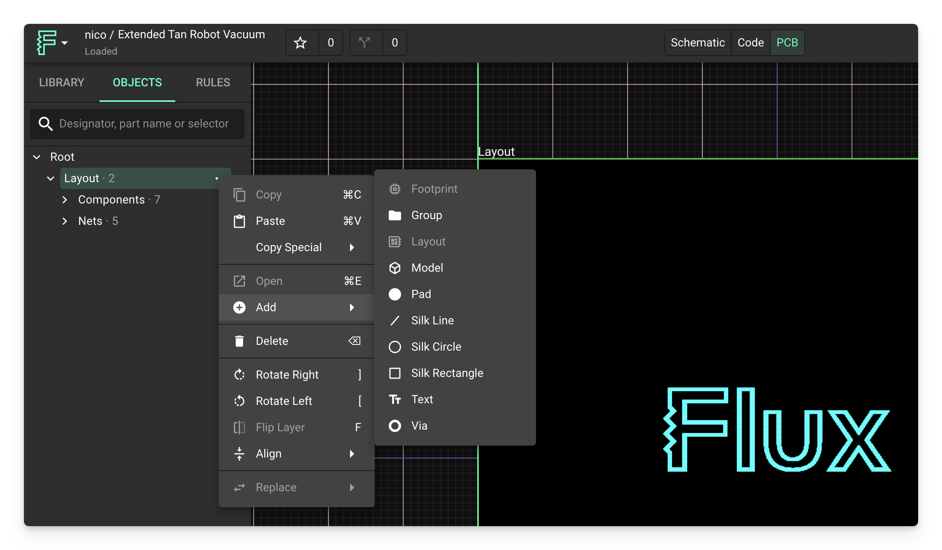The width and height of the screenshot is (942, 550).
Task: Click the Flux silkscreen logo on canvas
Action: point(777,430)
